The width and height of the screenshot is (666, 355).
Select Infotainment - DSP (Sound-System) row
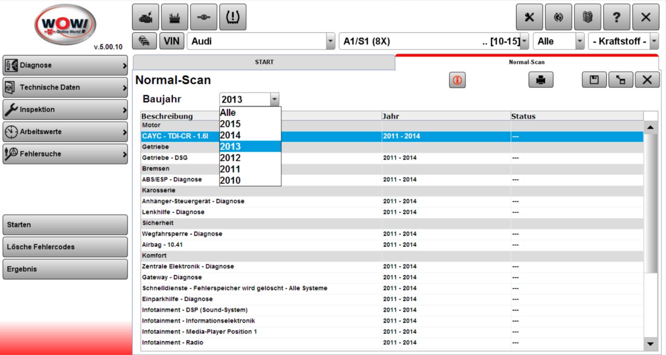(392, 310)
